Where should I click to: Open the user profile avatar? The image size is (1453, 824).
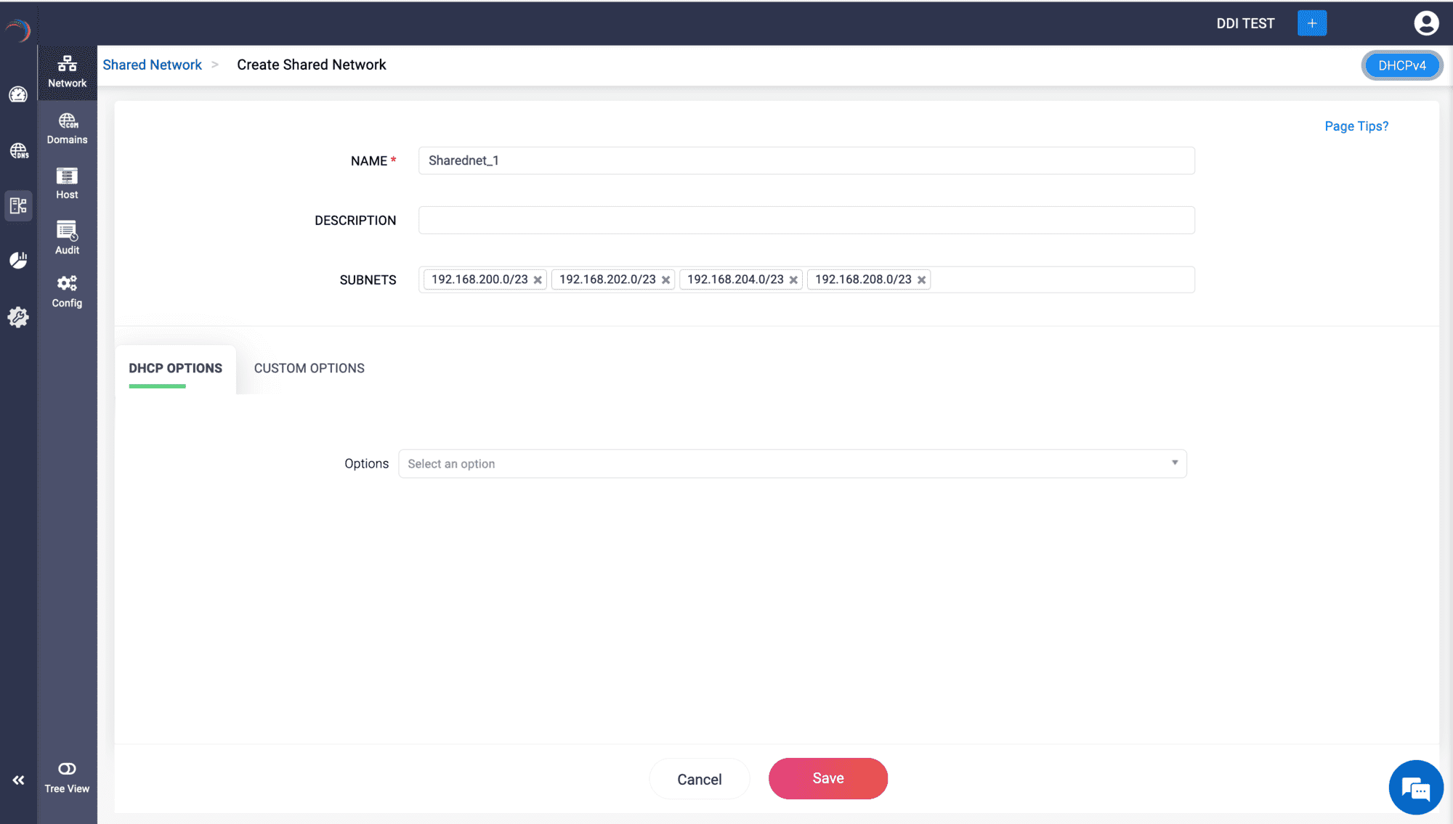[x=1425, y=23]
